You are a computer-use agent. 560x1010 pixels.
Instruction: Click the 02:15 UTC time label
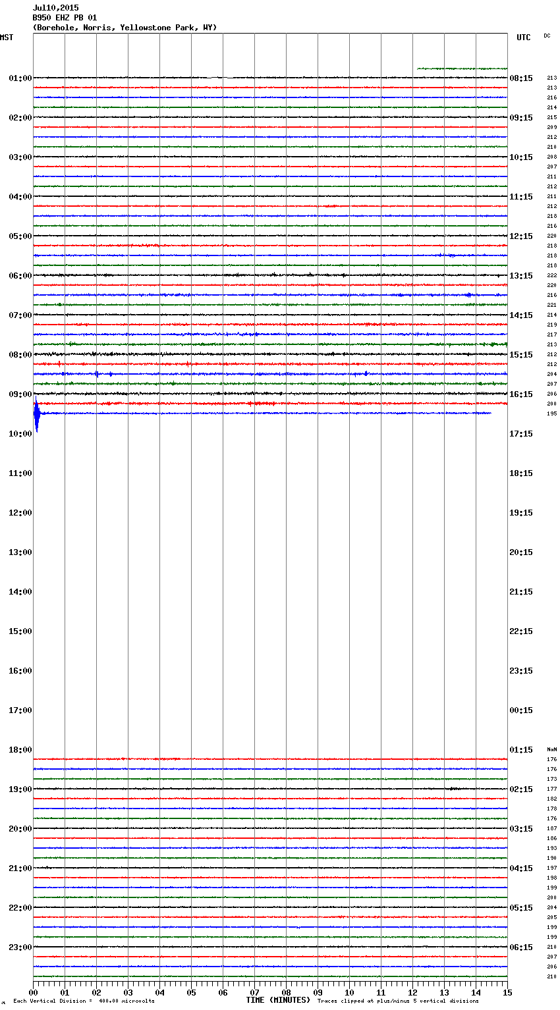tap(521, 789)
